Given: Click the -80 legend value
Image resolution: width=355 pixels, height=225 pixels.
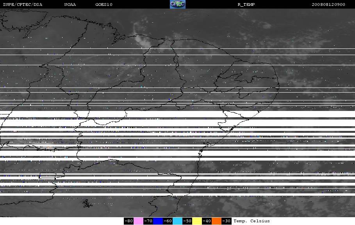Looking at the screenshot, I should tap(128, 221).
